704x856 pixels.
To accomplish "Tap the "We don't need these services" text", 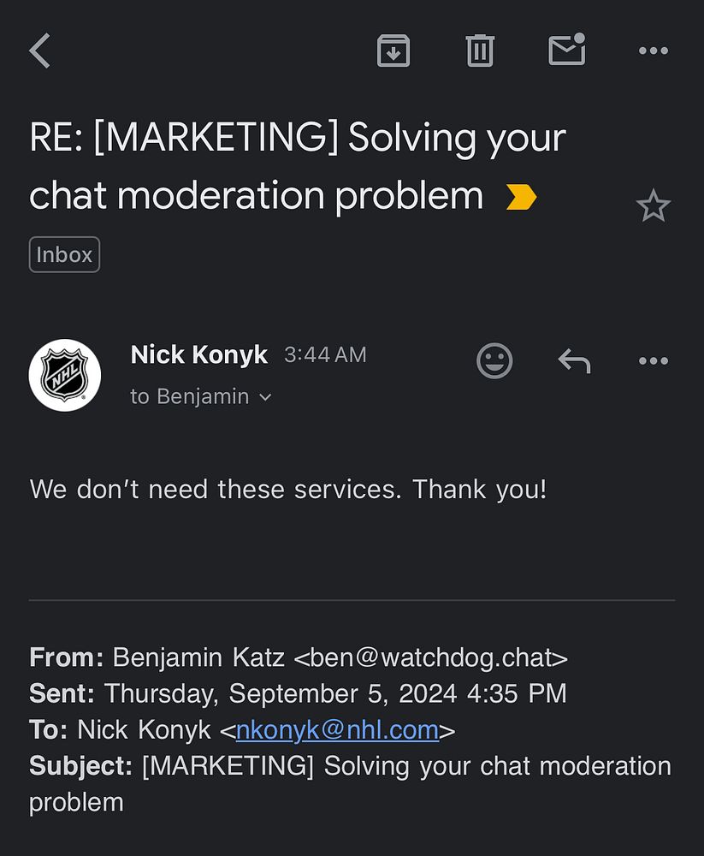I will pos(287,490).
